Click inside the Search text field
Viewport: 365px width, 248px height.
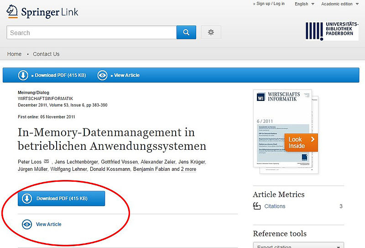[x=92, y=32]
